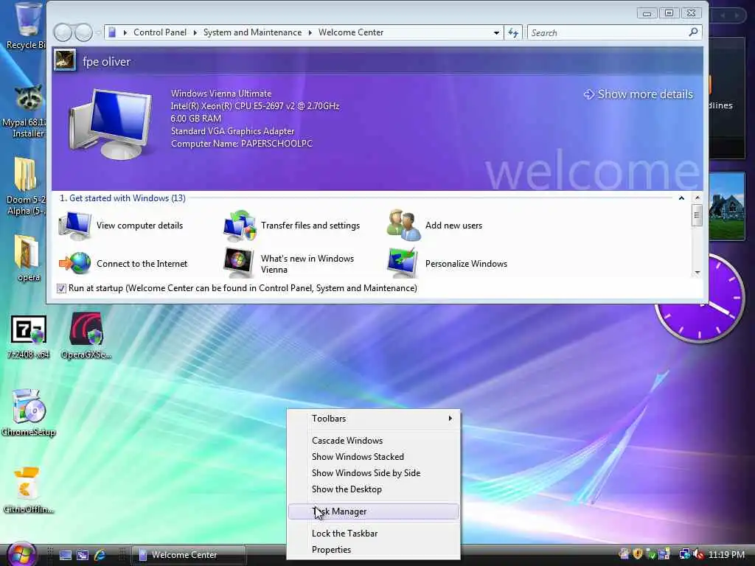The image size is (755, 566).
Task: Click System and Maintenance breadcrumb
Action: click(x=252, y=32)
